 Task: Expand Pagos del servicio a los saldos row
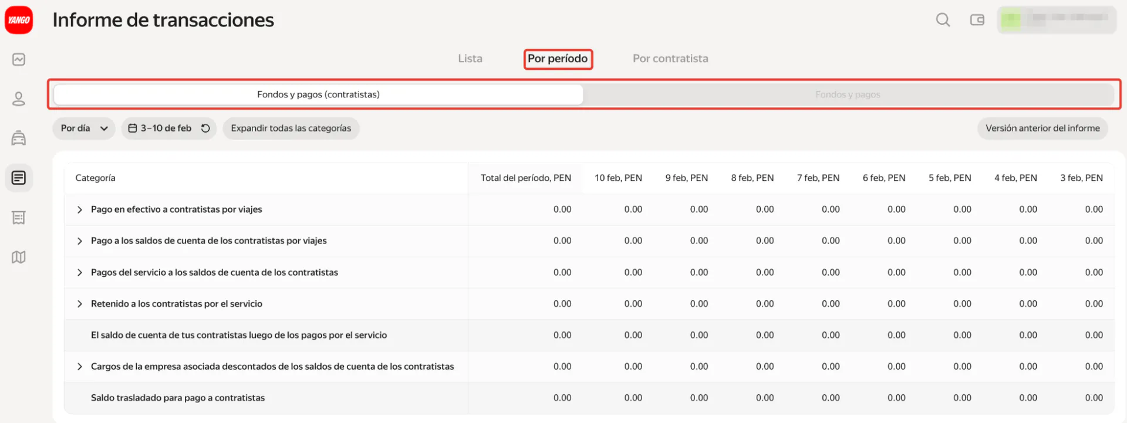click(80, 273)
